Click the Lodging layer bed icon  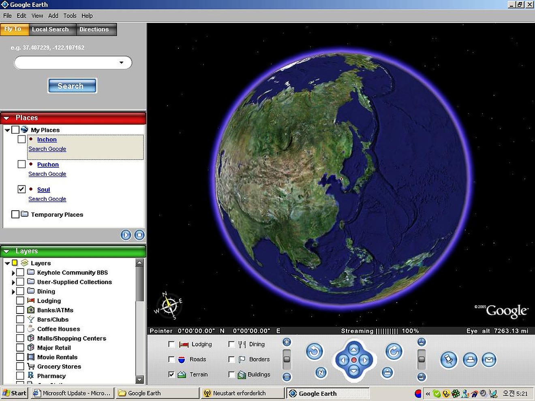31,301
